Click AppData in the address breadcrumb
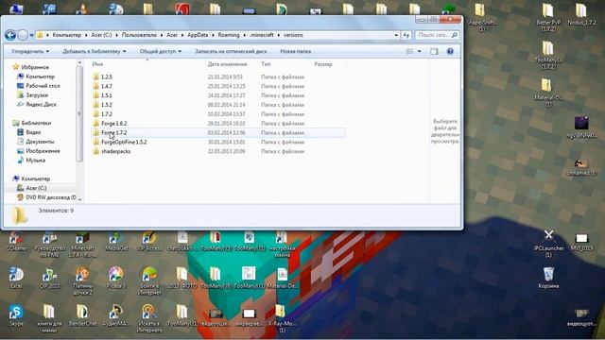 pos(198,35)
